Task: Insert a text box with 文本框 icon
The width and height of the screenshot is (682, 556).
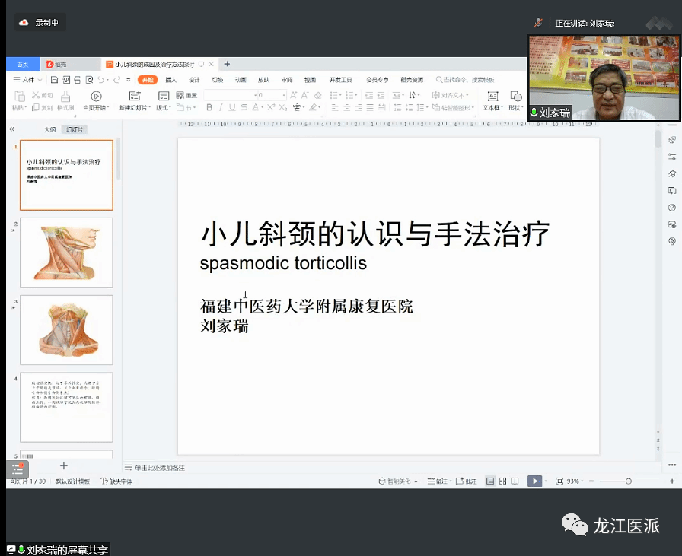Action: (492, 97)
